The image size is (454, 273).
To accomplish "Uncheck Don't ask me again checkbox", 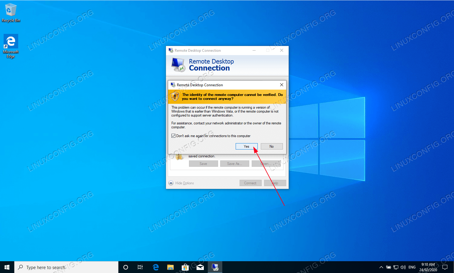I will (x=174, y=136).
